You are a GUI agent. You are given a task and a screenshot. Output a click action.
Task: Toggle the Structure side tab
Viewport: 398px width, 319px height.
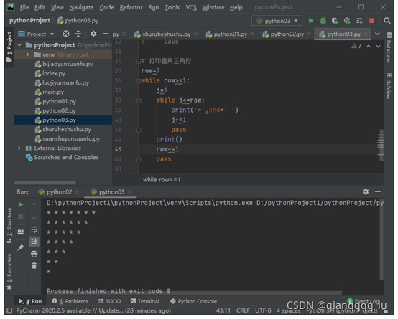pos(9,225)
